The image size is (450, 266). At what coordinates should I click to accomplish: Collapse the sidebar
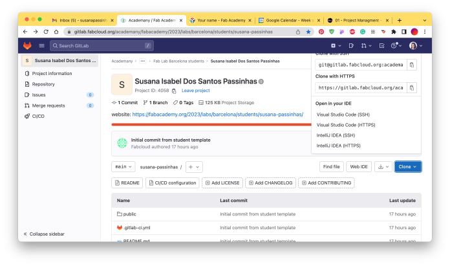[x=44, y=234]
